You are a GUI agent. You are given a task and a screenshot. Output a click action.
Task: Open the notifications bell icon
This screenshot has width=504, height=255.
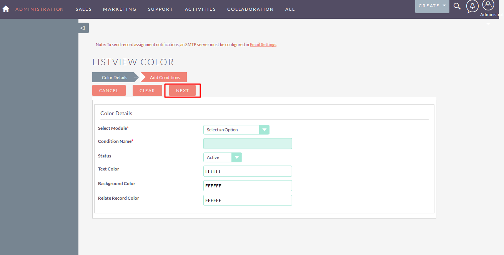tap(472, 7)
